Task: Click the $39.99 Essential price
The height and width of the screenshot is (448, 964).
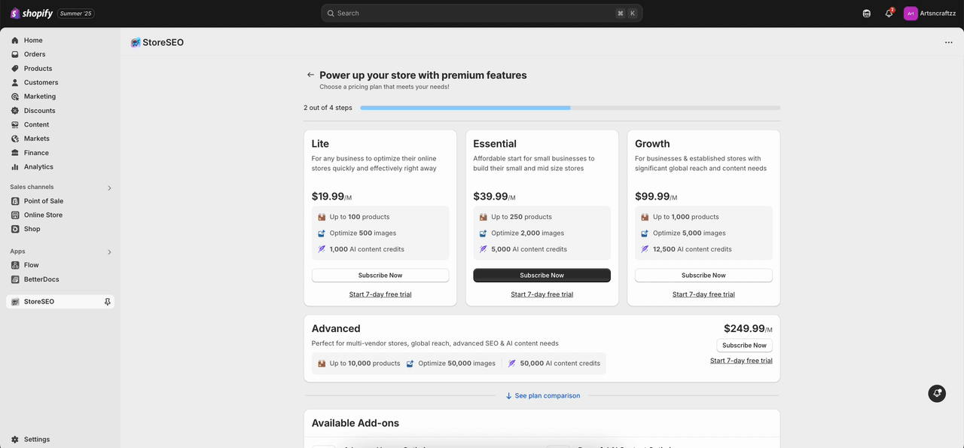Action: tap(490, 197)
